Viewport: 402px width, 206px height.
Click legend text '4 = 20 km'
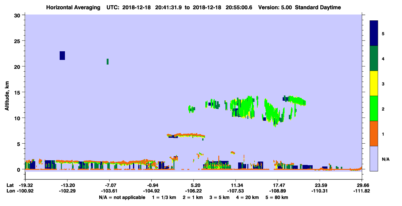[248, 197]
